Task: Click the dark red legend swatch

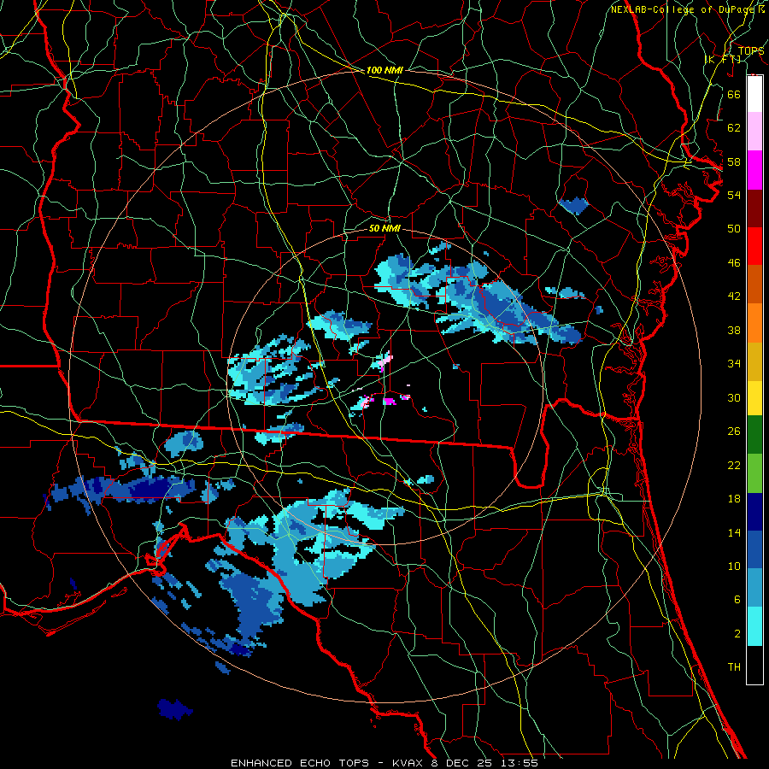Action: click(x=754, y=208)
